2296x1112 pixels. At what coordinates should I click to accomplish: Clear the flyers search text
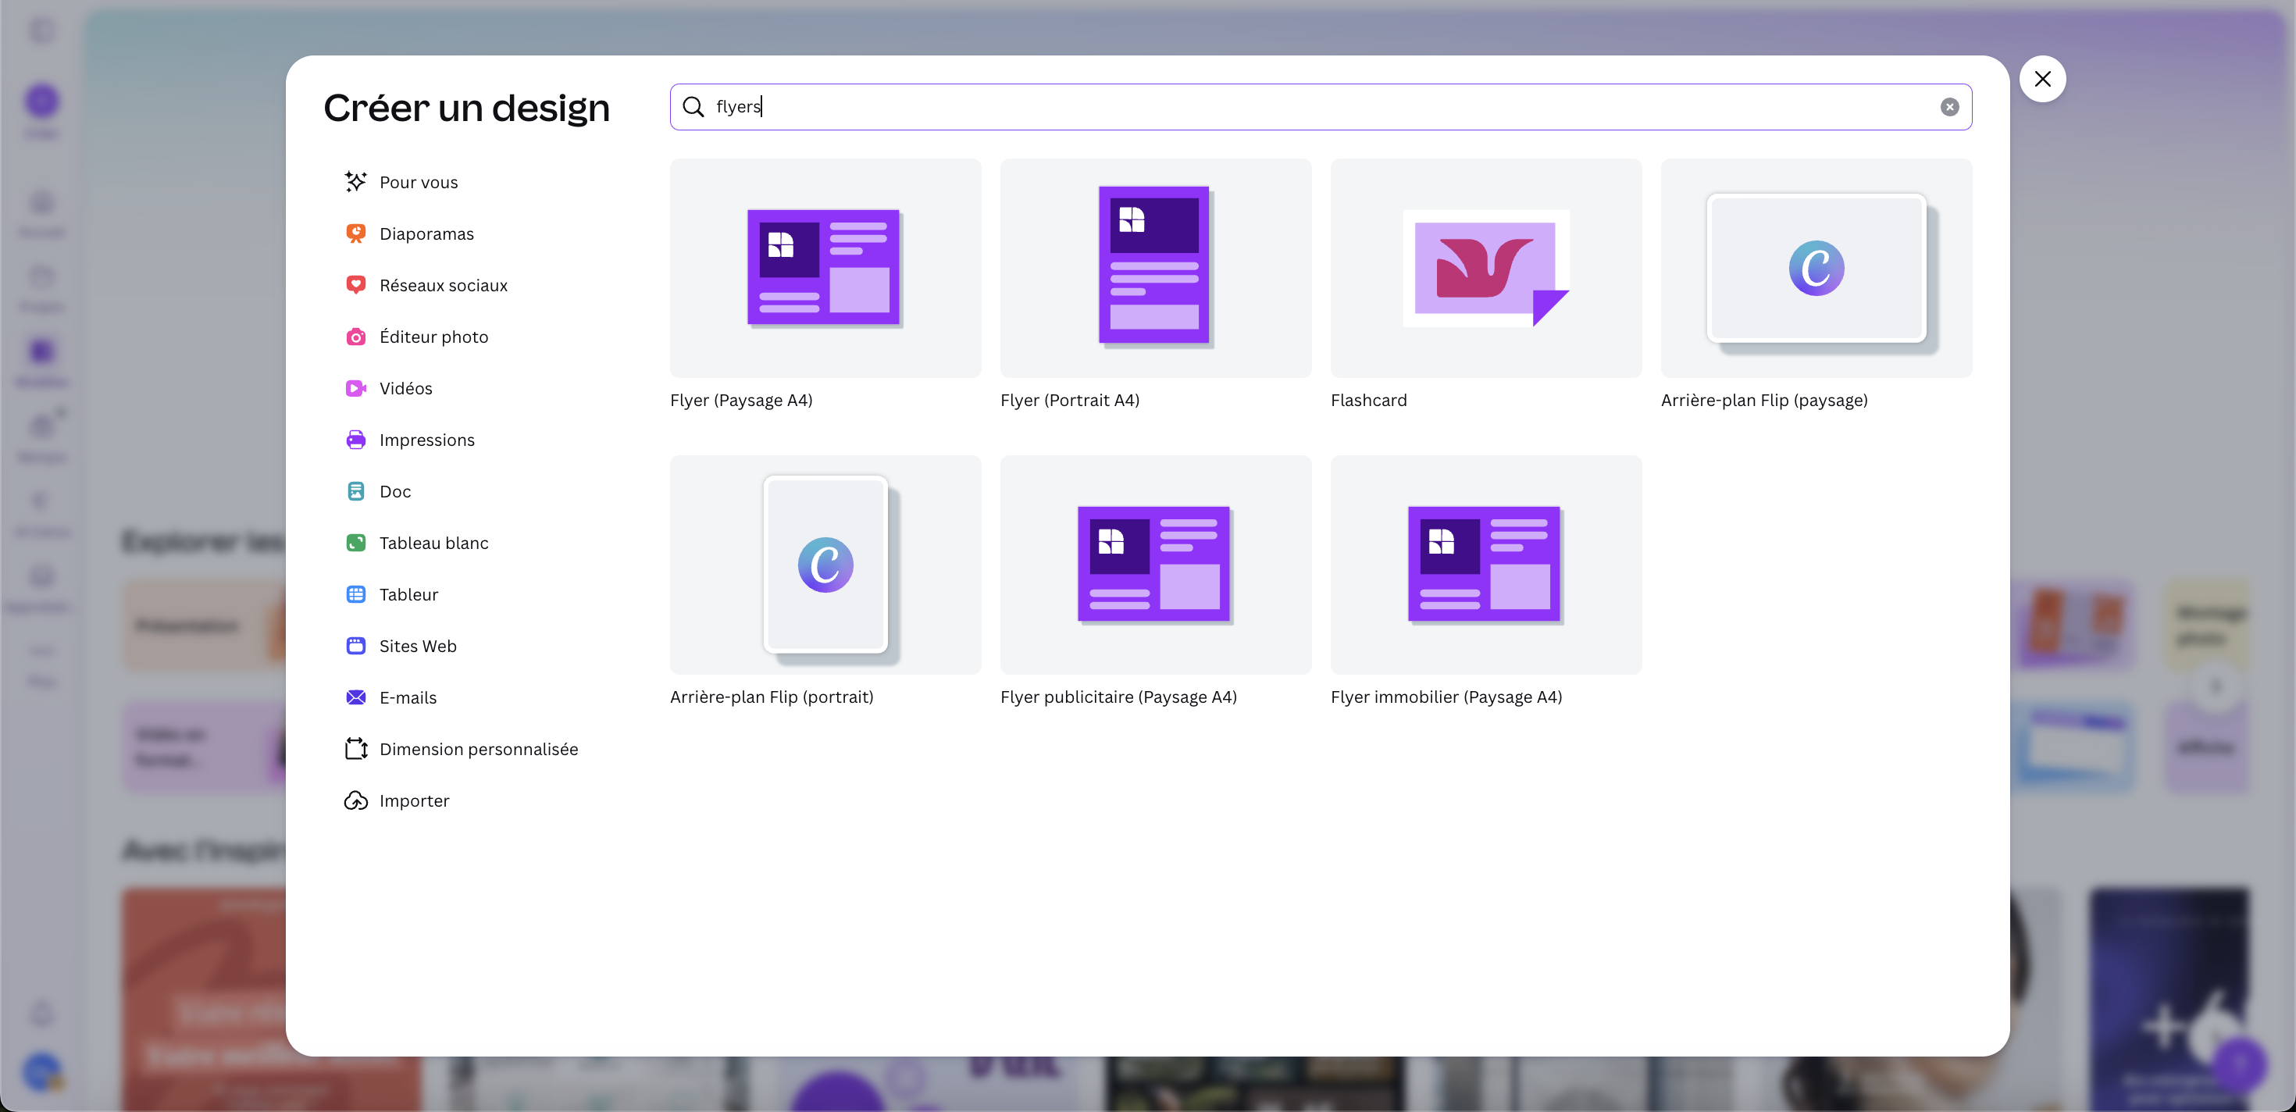point(1949,107)
